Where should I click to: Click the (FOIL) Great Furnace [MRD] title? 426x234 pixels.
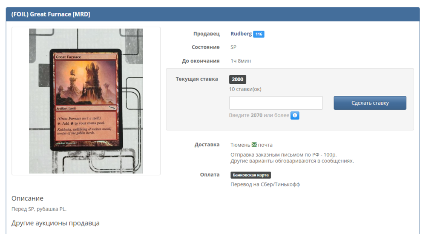pos(51,14)
